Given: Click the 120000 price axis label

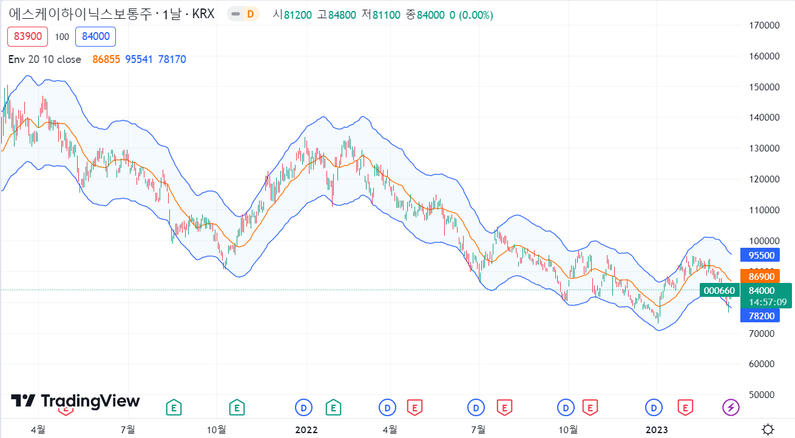Looking at the screenshot, I should [x=763, y=179].
